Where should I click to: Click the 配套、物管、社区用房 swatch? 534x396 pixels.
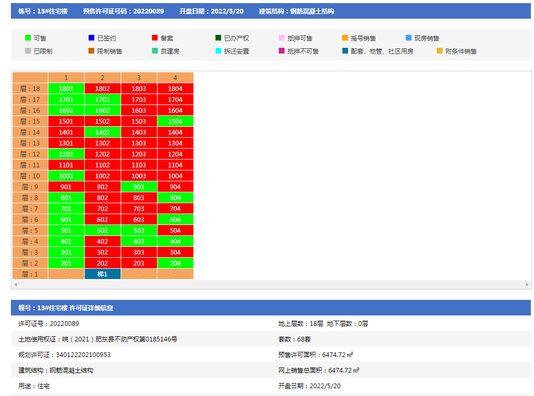pos(345,51)
